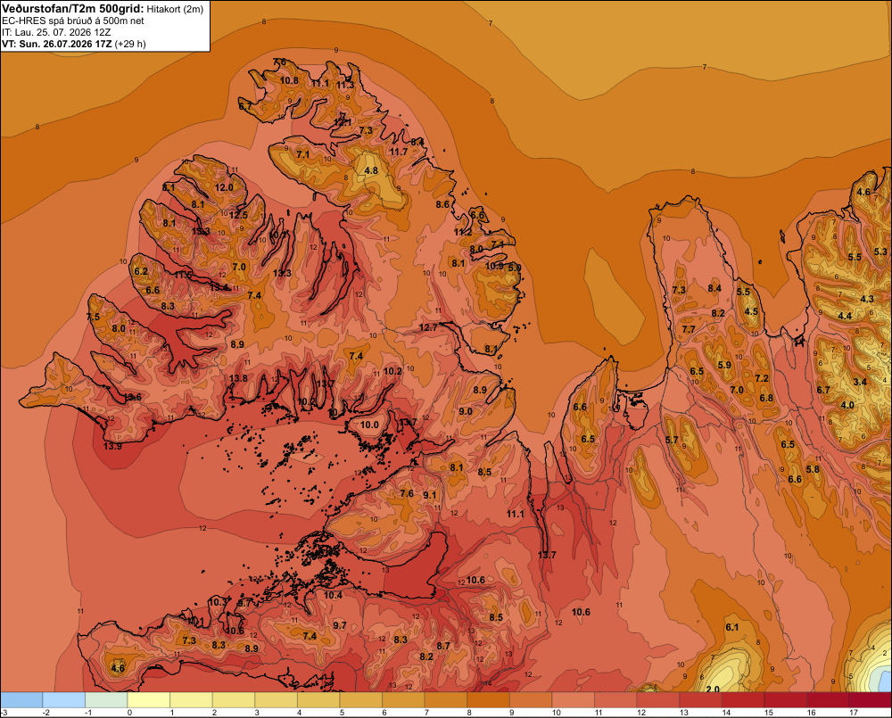Viewport: 892px width, 718px height.
Task: Click the 5.7 temperature value
Action: point(672,440)
